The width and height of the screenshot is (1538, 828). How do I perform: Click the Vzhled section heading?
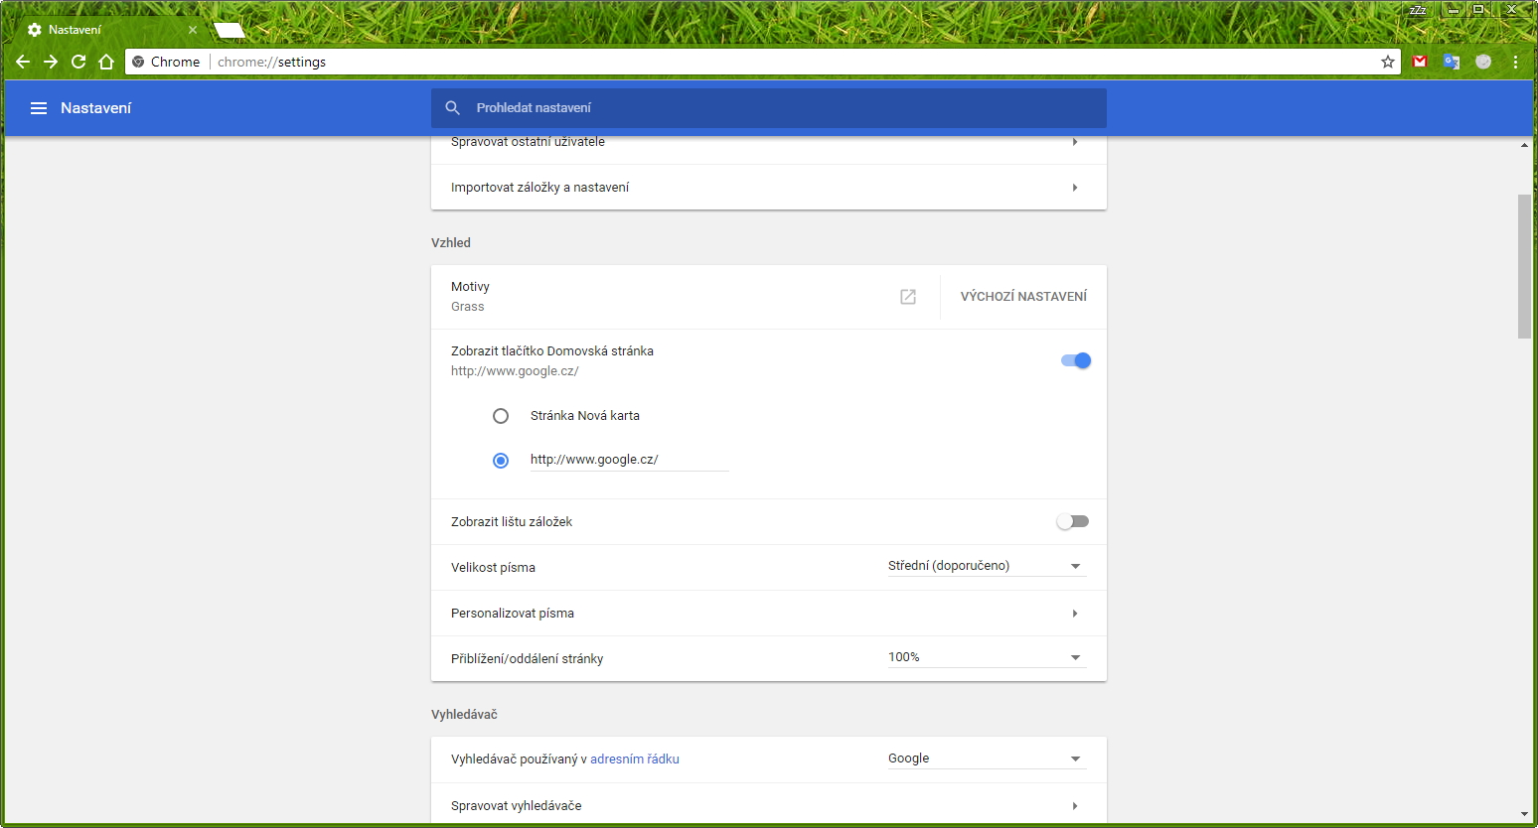point(451,242)
